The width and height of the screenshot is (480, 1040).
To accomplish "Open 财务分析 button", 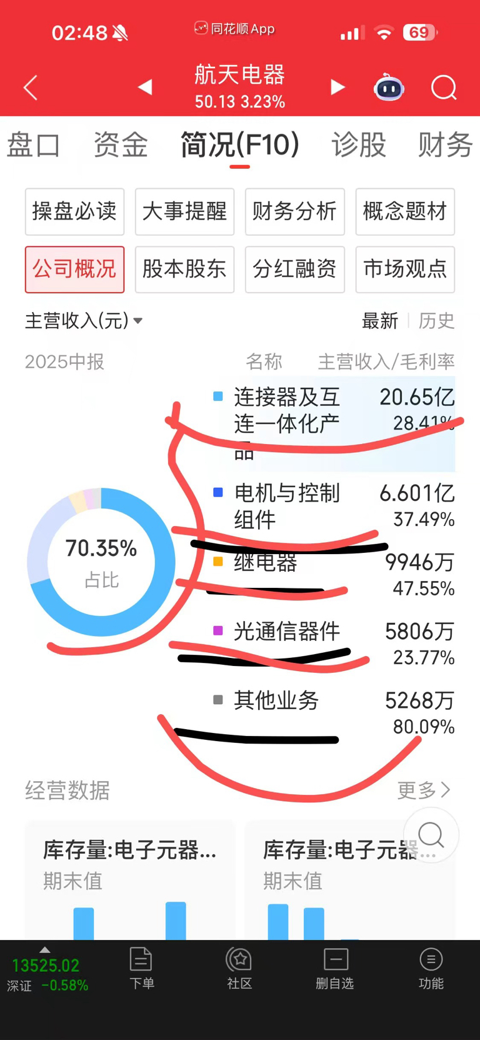I will point(294,211).
